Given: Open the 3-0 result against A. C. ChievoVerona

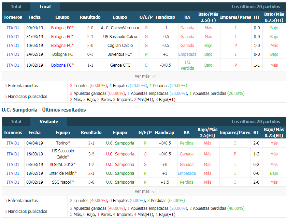Looking at the screenshot, I should coord(90,28).
